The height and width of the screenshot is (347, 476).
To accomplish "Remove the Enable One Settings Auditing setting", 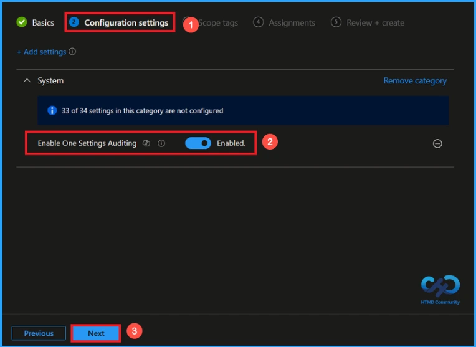I will tap(437, 143).
